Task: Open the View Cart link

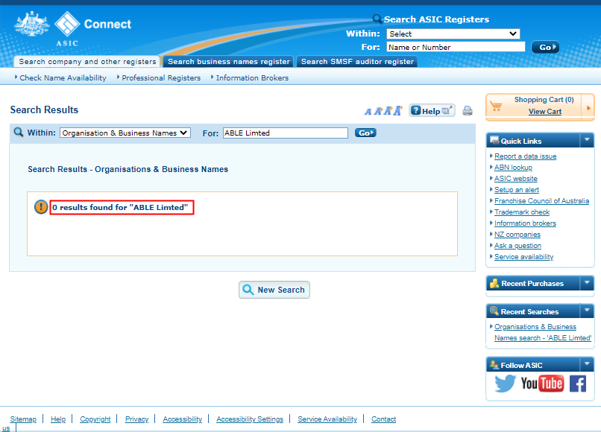Action: point(544,112)
